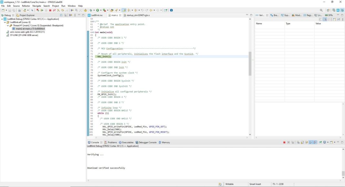The height and width of the screenshot is (187, 345).
Task: Click the editor vertical scrollbar thumb
Action: (x=250, y=63)
